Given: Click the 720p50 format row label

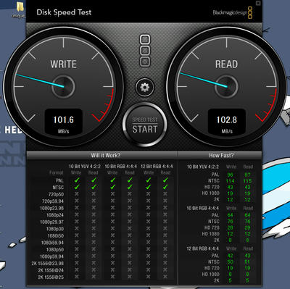Looking at the screenshot, I should [x=57, y=194].
